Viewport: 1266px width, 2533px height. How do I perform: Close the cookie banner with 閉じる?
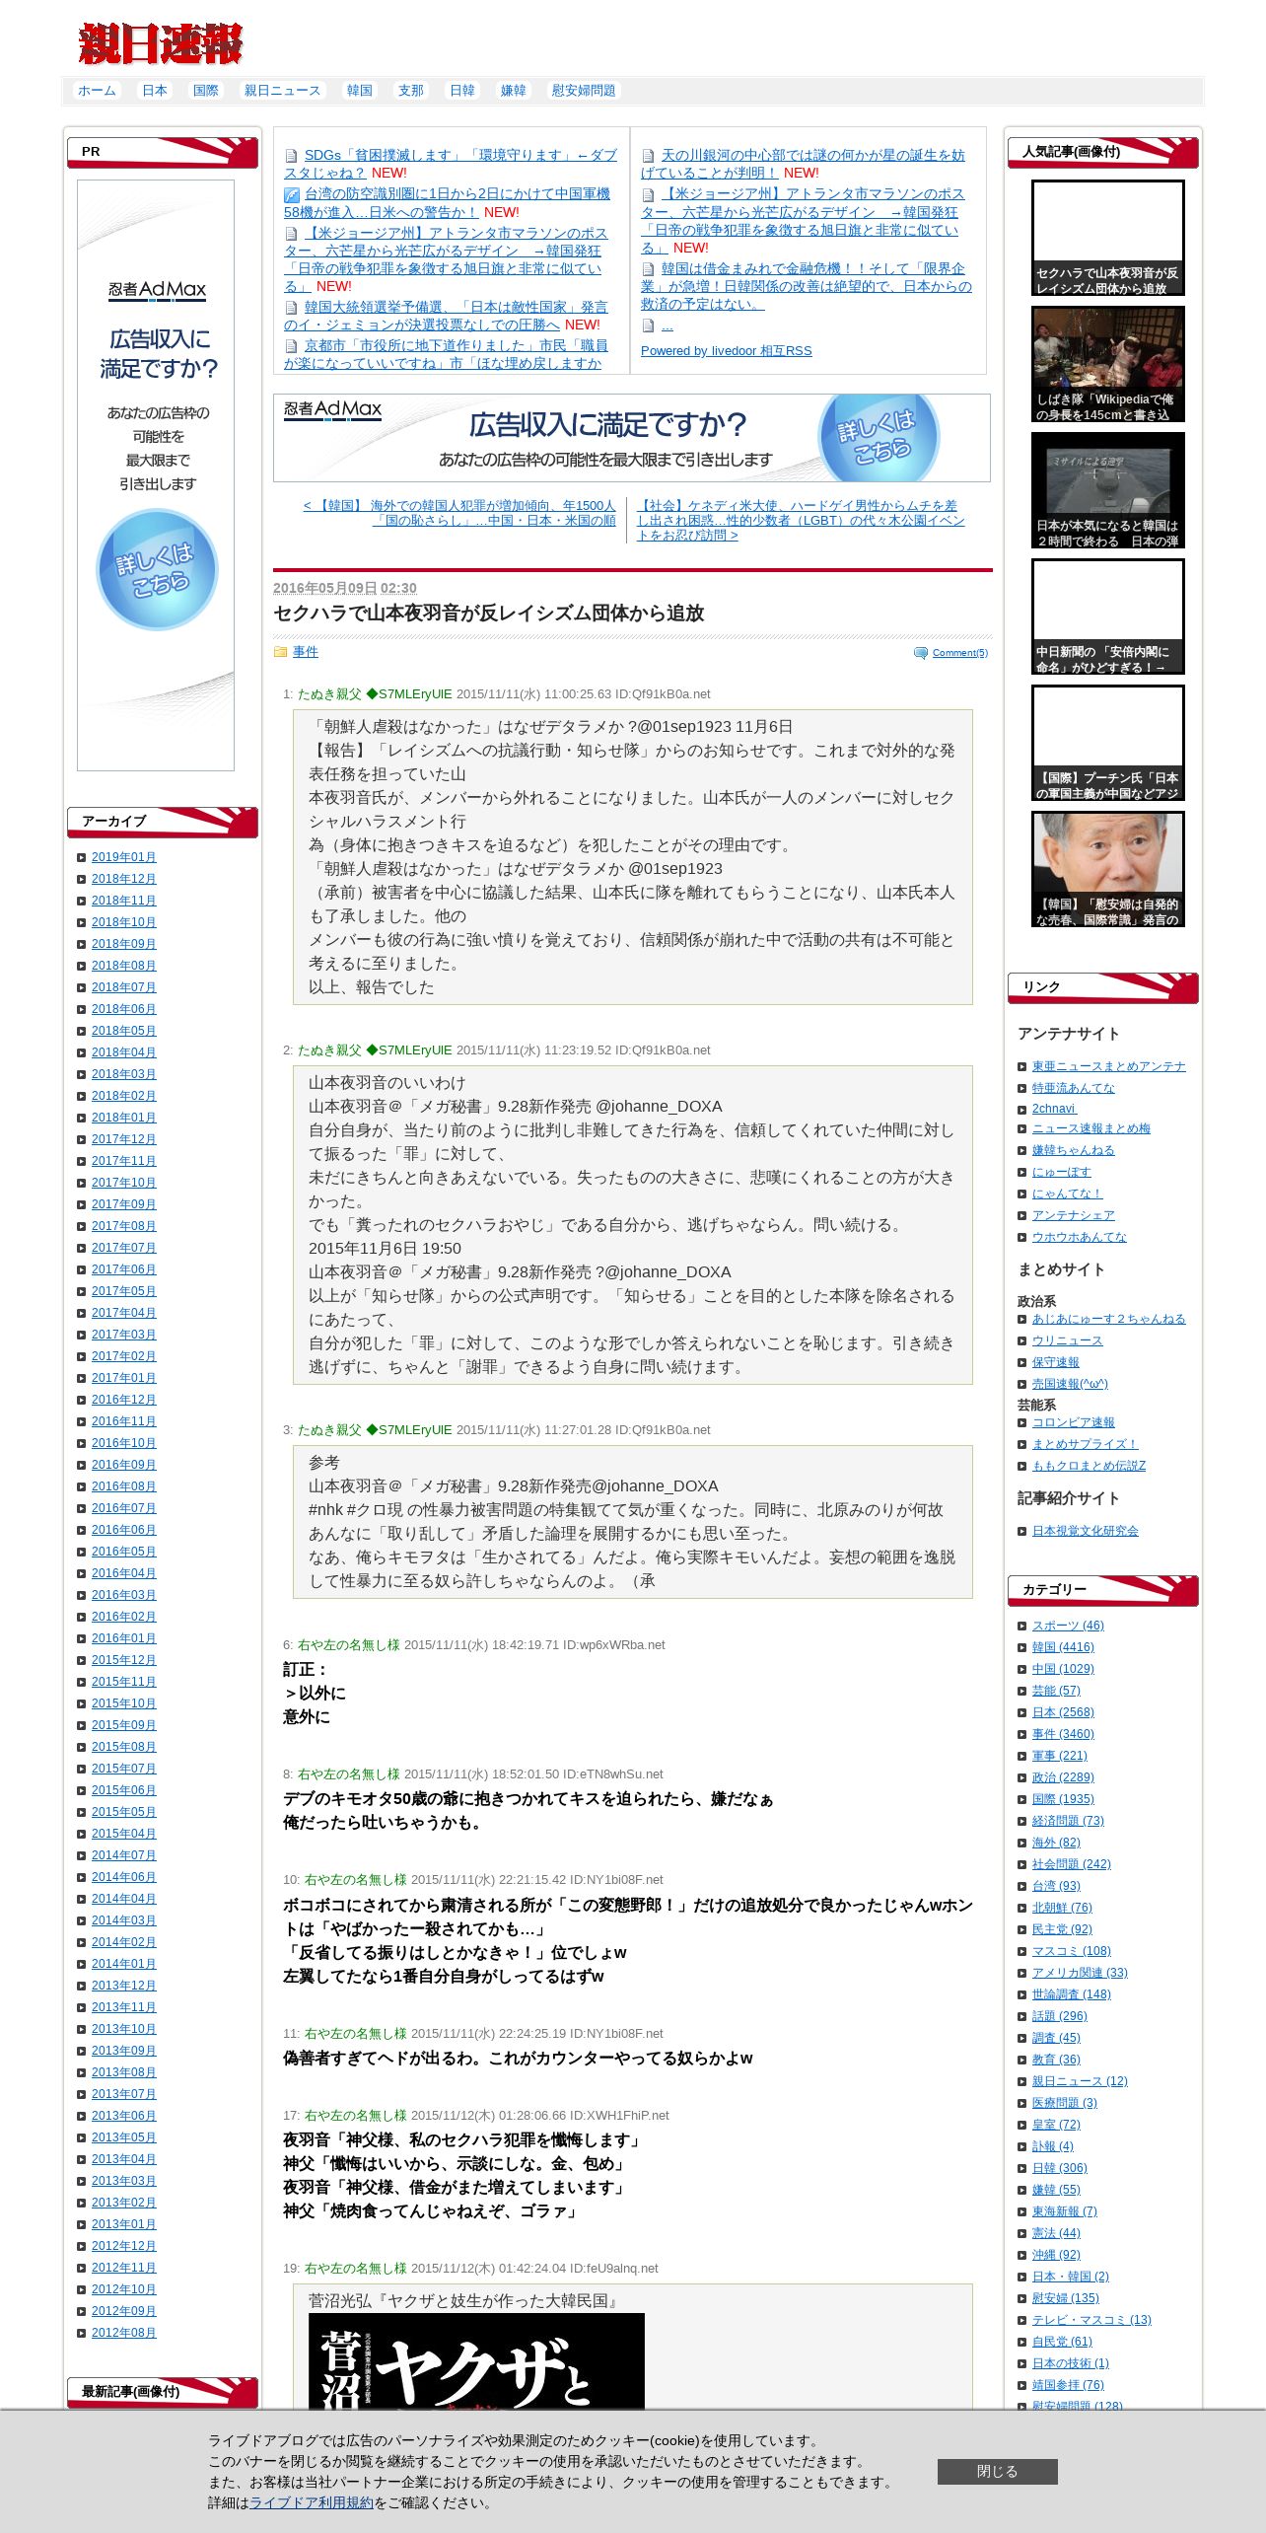pos(997,2471)
